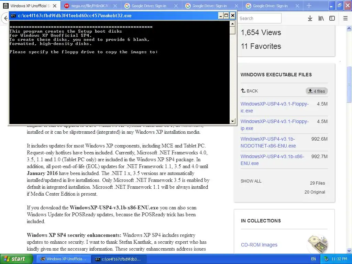Go back with Firefox back arrow
352x264 pixels.
tap(5, 18)
